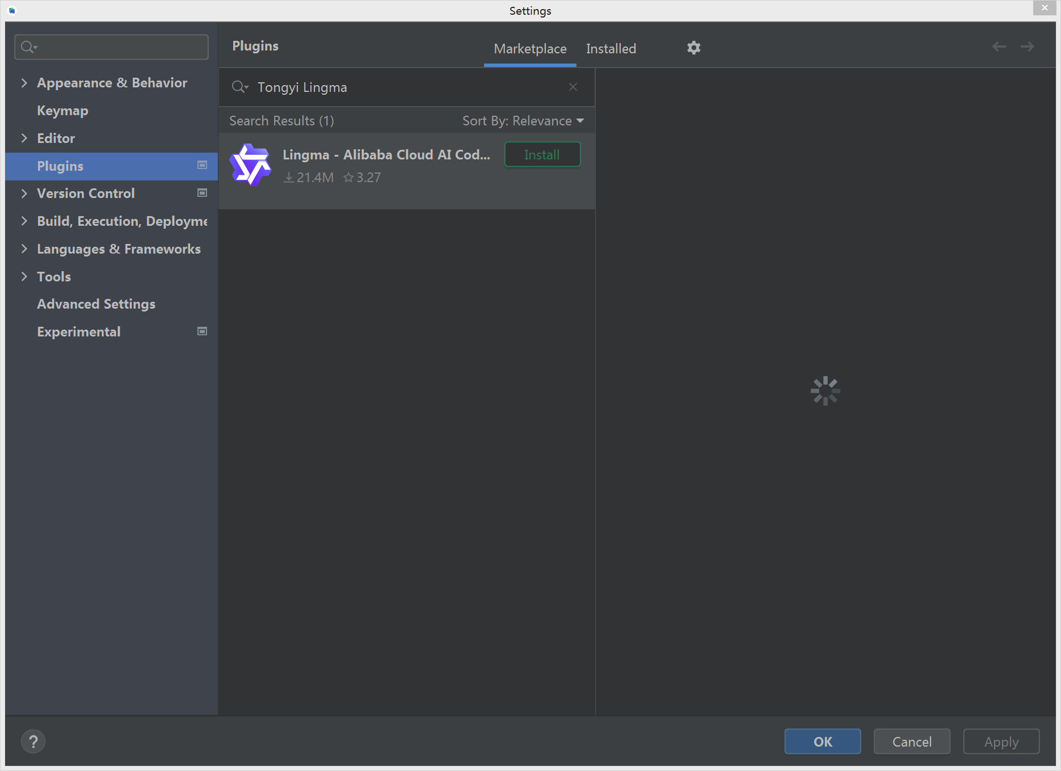Click the Lingma plugin logo icon

(x=250, y=165)
